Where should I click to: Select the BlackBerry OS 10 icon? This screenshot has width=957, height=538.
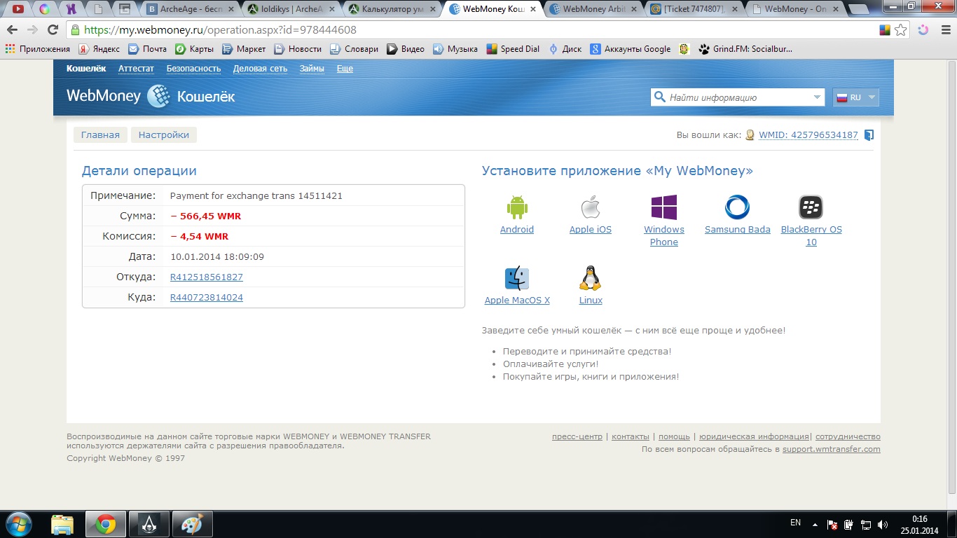(811, 207)
